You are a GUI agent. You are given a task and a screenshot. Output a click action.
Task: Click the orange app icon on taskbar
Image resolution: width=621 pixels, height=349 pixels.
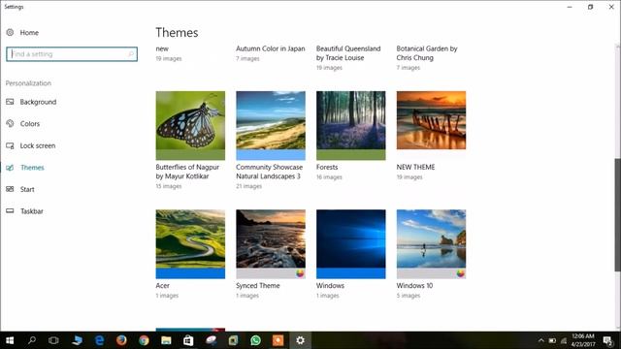278,340
